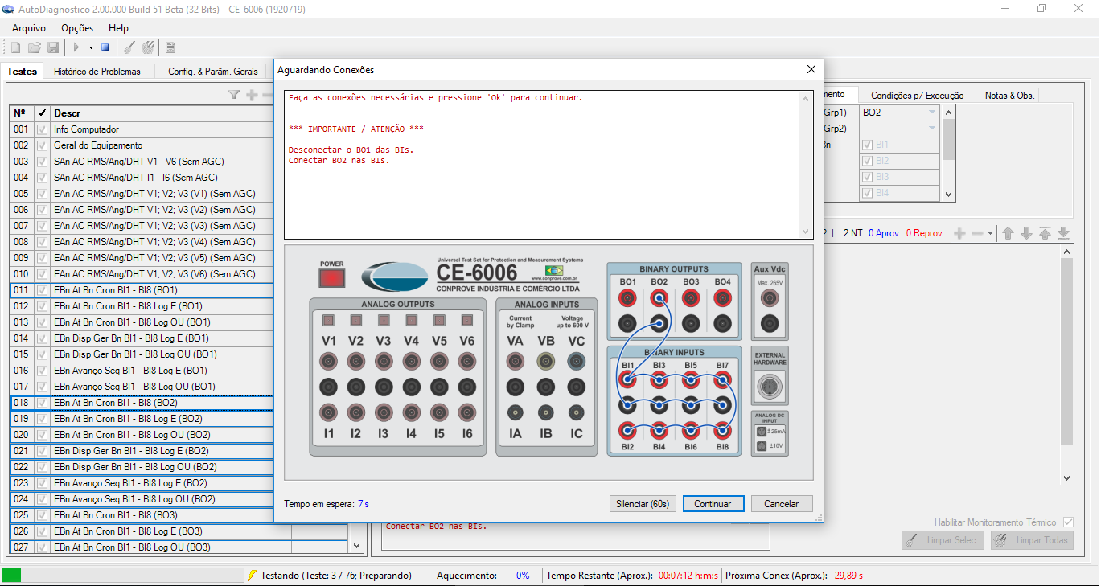Click the Silenciar (60s) button
This screenshot has height=586, width=1101.
click(x=642, y=504)
